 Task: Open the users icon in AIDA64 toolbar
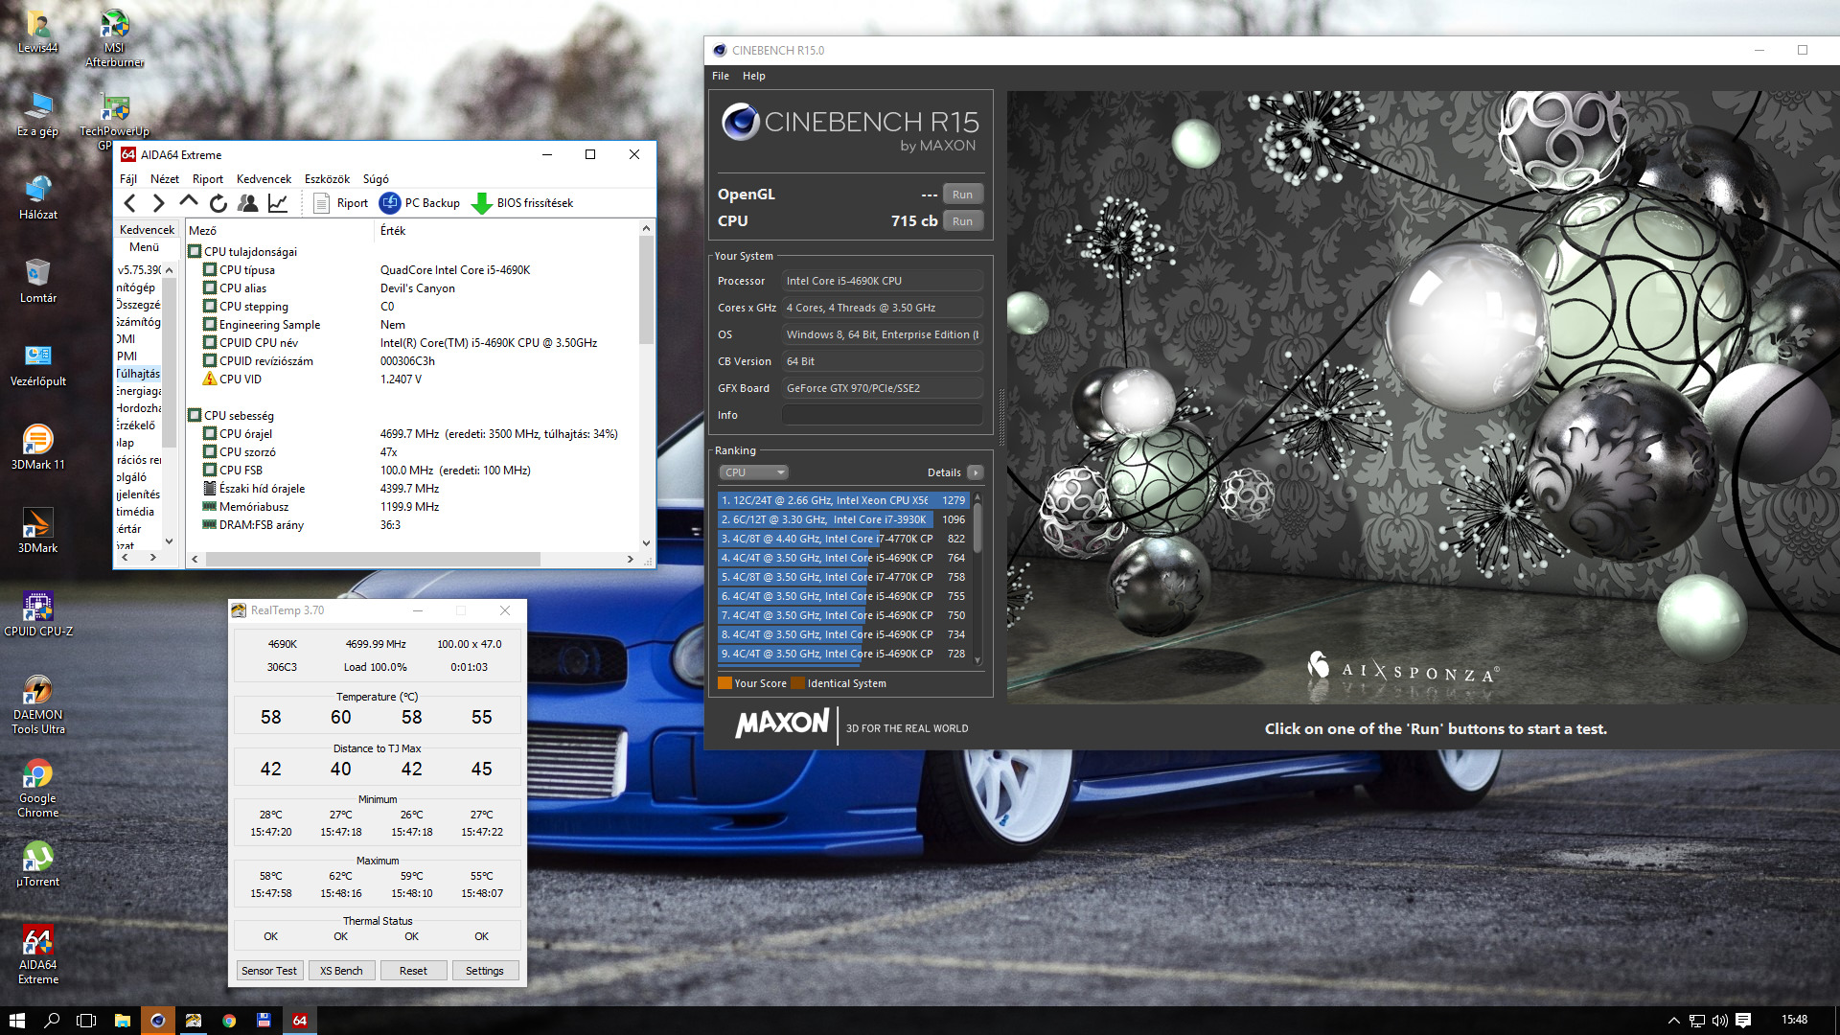coord(248,203)
